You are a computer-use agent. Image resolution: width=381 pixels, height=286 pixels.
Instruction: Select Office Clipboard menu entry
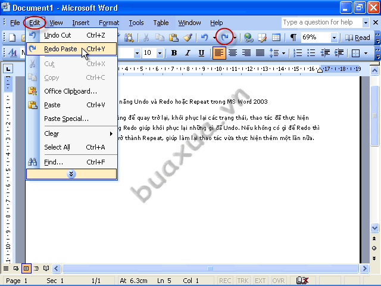click(x=71, y=91)
